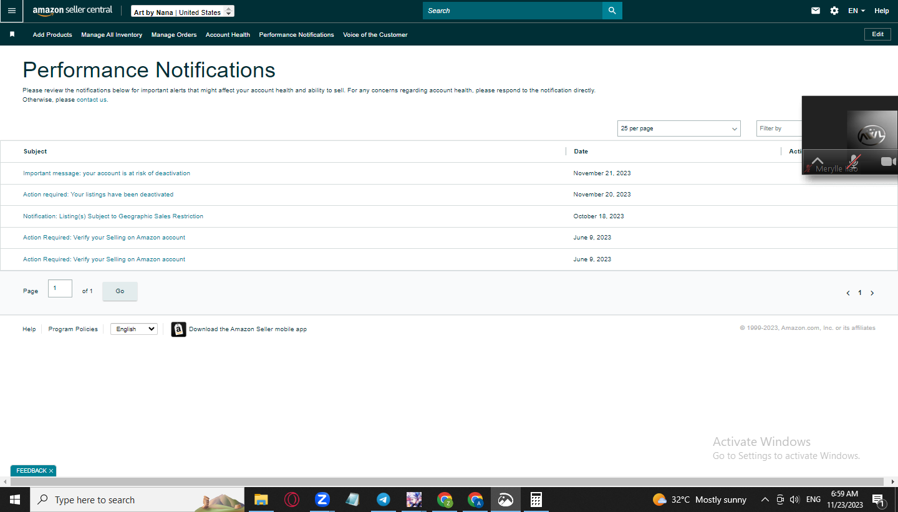Screen dimensions: 898x512
Task: Open the hamburger navigation menu
Action: pyautogui.click(x=12, y=11)
